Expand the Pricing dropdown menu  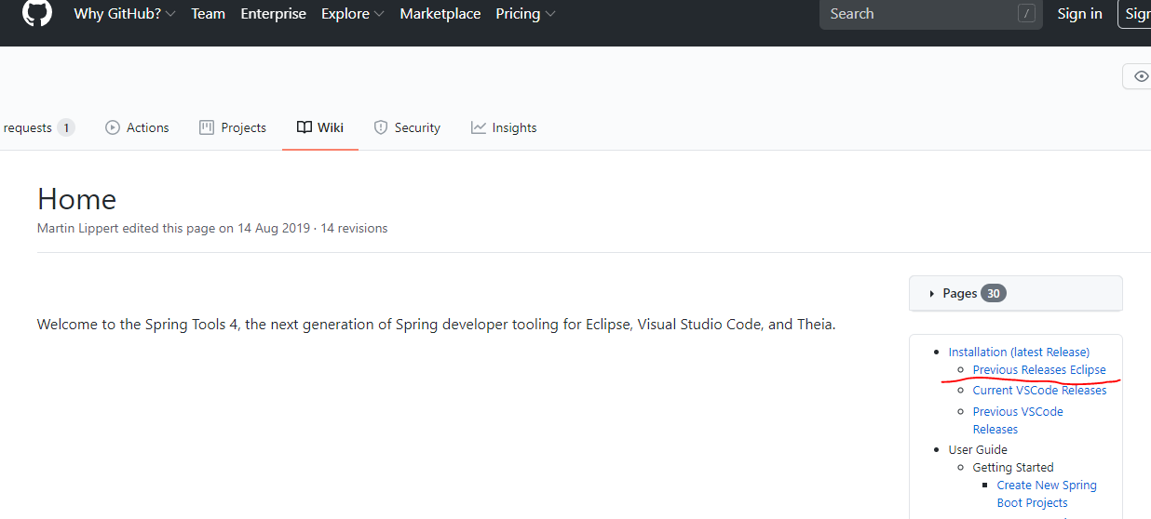[526, 14]
